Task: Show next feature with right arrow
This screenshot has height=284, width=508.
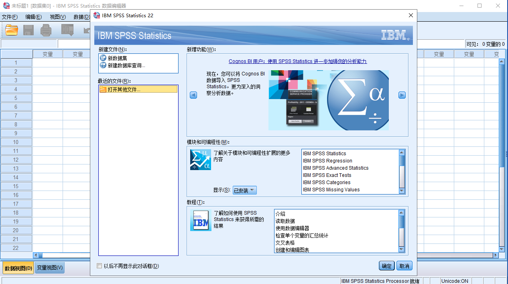Action: point(402,95)
